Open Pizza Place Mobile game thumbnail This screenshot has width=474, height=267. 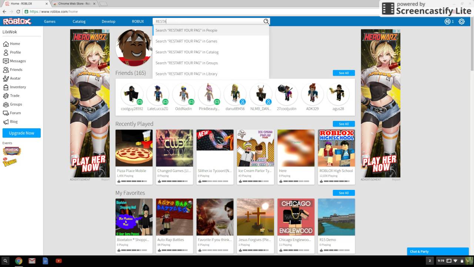[x=134, y=148]
